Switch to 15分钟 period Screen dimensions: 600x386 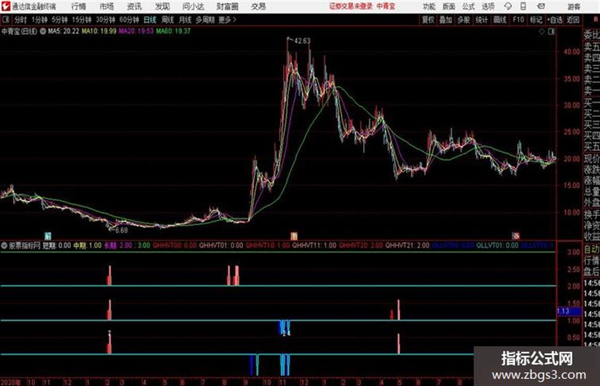(82, 20)
